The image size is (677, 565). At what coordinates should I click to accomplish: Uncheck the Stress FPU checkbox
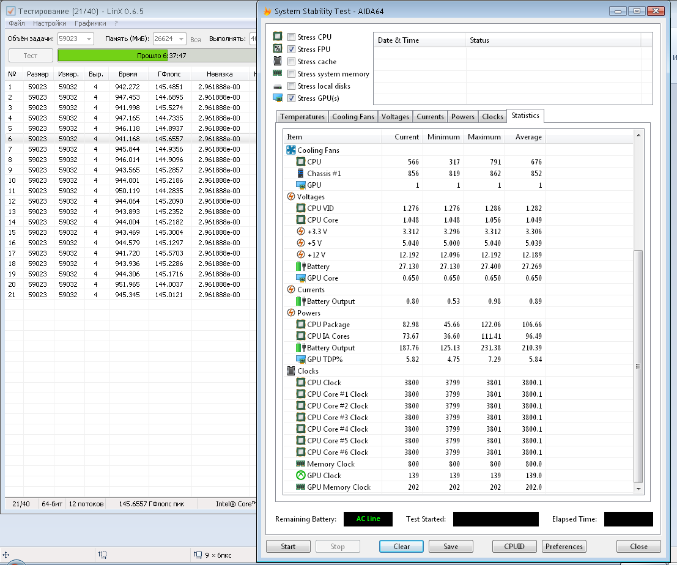coord(292,49)
